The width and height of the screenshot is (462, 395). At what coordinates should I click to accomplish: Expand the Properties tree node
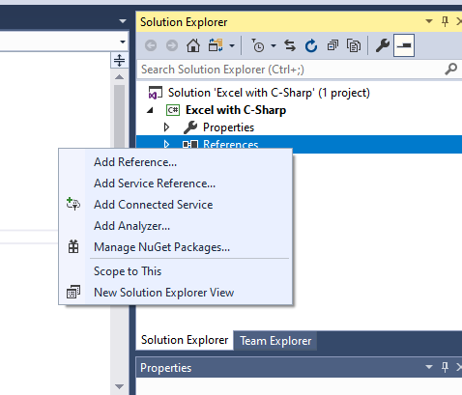166,127
